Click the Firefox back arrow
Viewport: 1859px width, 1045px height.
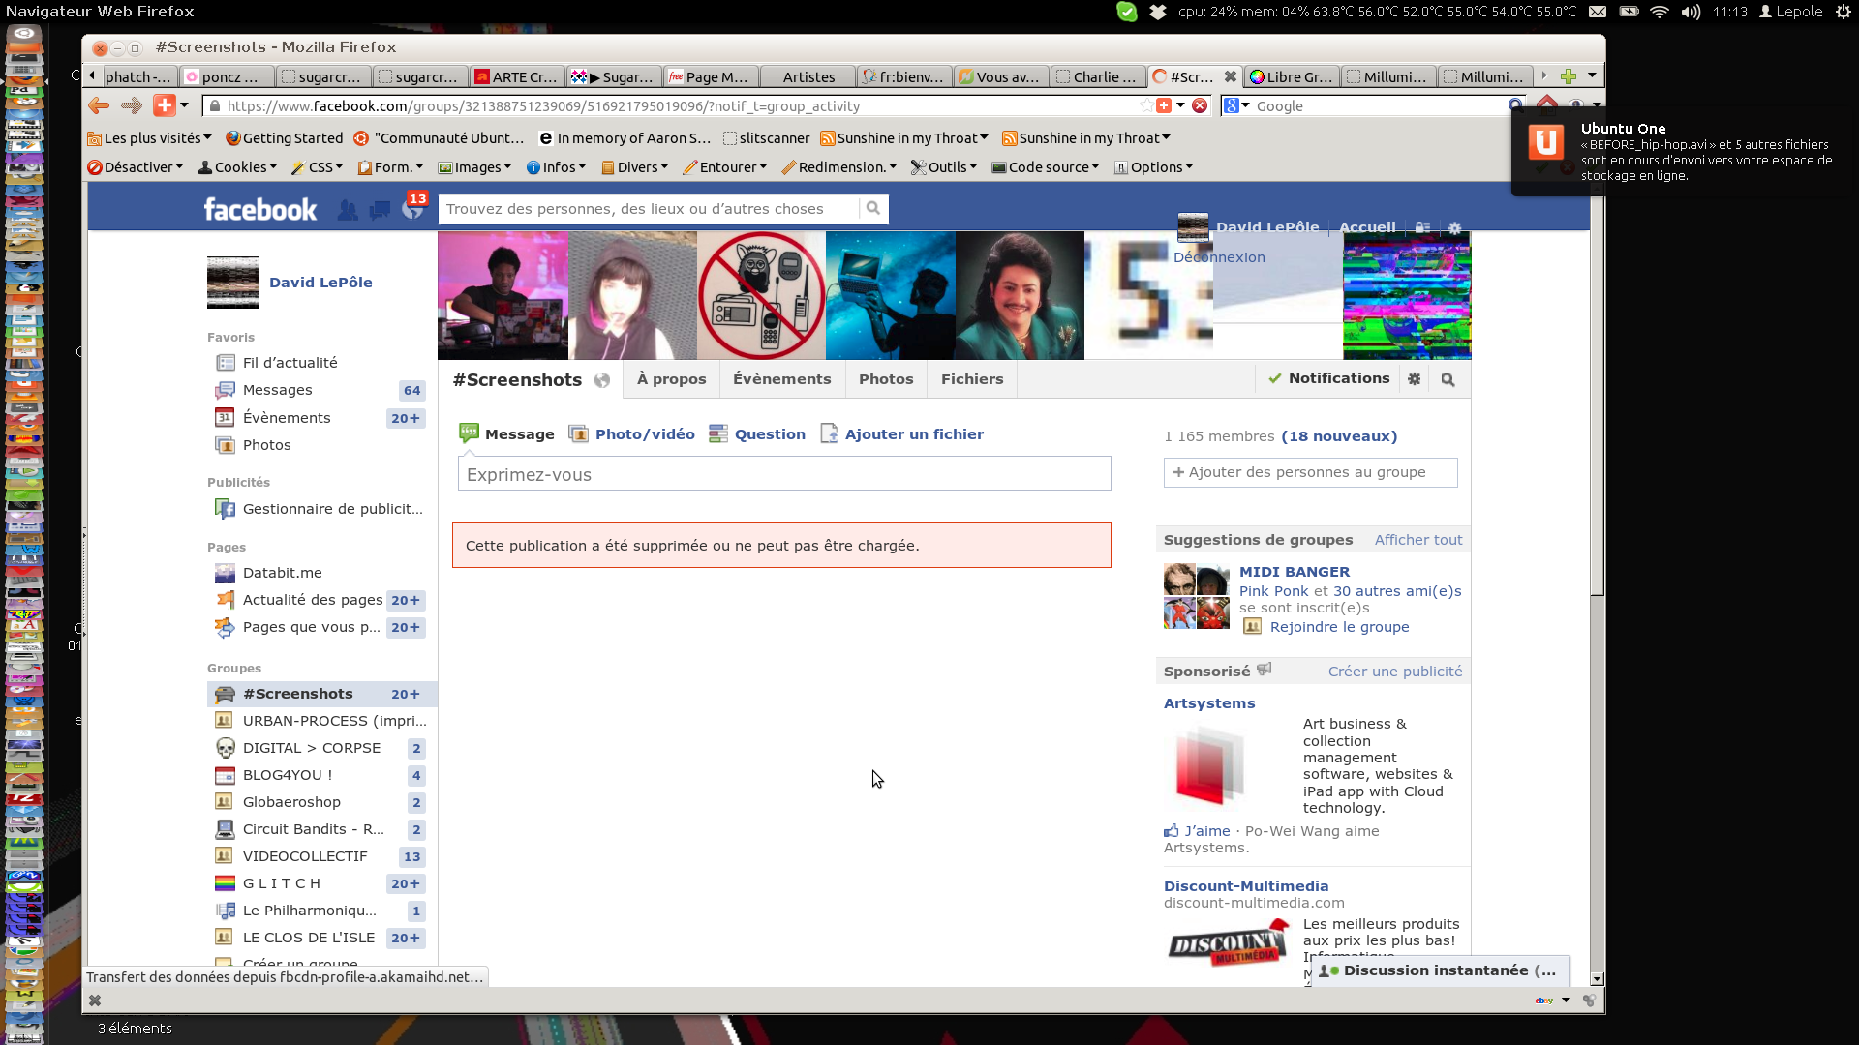tap(99, 105)
